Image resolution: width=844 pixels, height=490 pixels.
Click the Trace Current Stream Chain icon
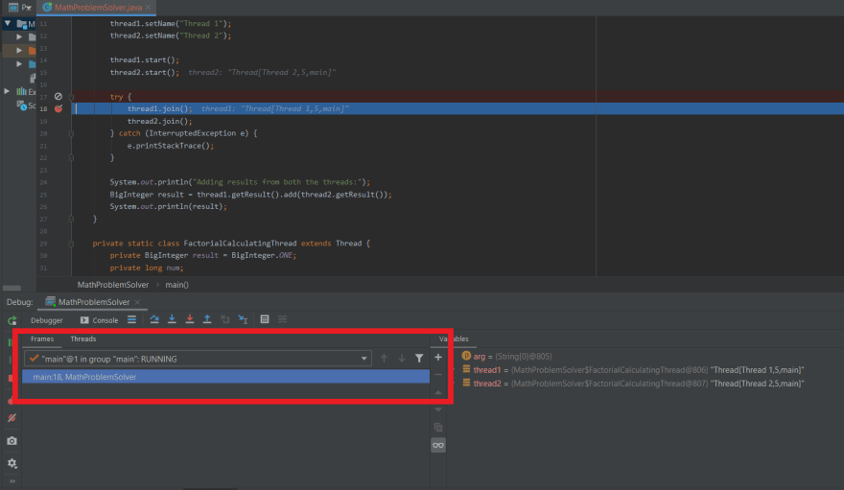pyautogui.click(x=283, y=319)
